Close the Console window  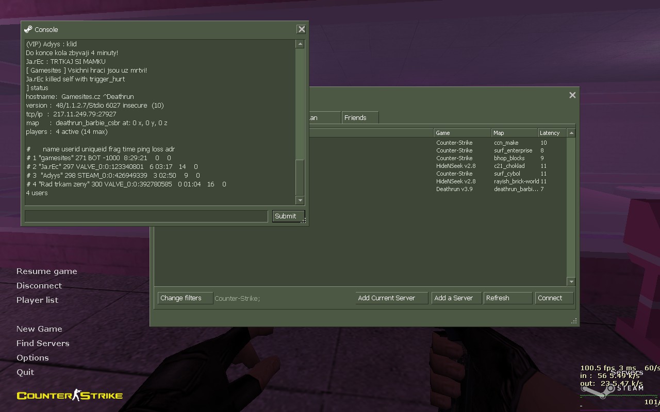pos(302,29)
